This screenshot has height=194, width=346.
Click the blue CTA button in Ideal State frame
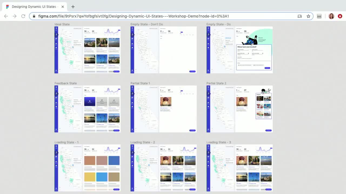116,71
